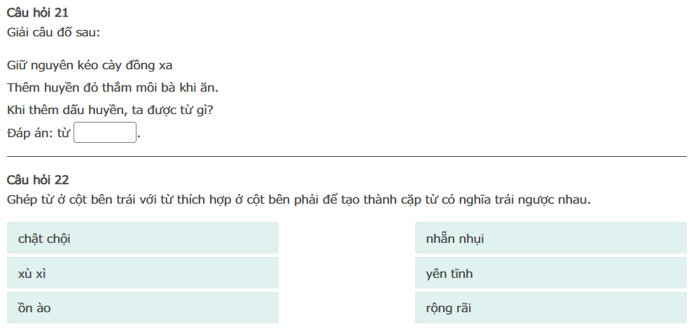Click riddle line "Giữ nguyên kéo cày đồng xa"

[x=90, y=66]
